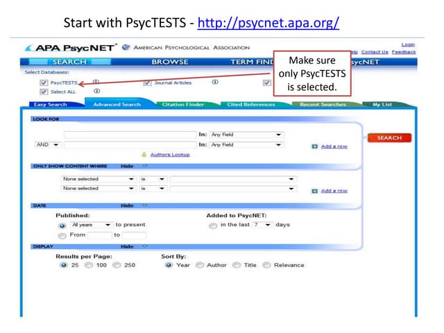Sort results by Relevance
Image resolution: width=444 pixels, height=333 pixels.
pyautogui.click(x=267, y=265)
